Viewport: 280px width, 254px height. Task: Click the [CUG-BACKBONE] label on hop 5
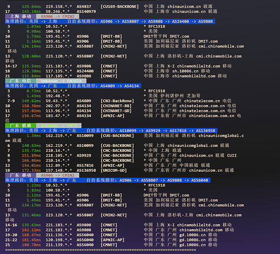pos(117,136)
